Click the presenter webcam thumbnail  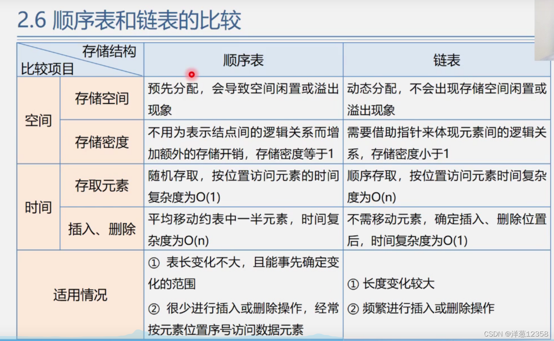pos(544,30)
